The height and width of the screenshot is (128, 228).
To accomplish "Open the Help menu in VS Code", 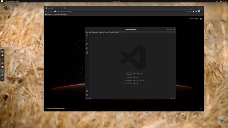I will click(x=117, y=32).
